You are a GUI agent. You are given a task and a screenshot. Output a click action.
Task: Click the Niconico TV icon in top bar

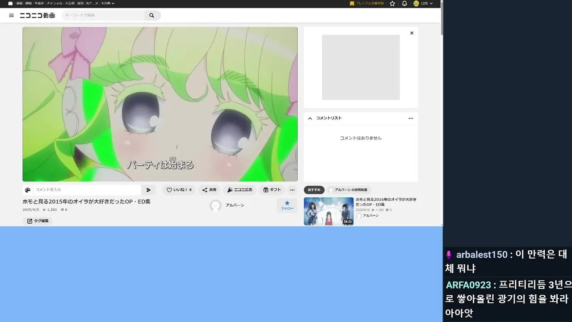[10, 3]
